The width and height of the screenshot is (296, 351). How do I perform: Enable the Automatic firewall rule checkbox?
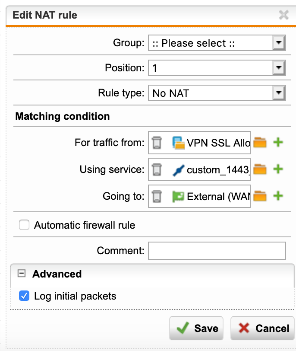pyautogui.click(x=24, y=225)
